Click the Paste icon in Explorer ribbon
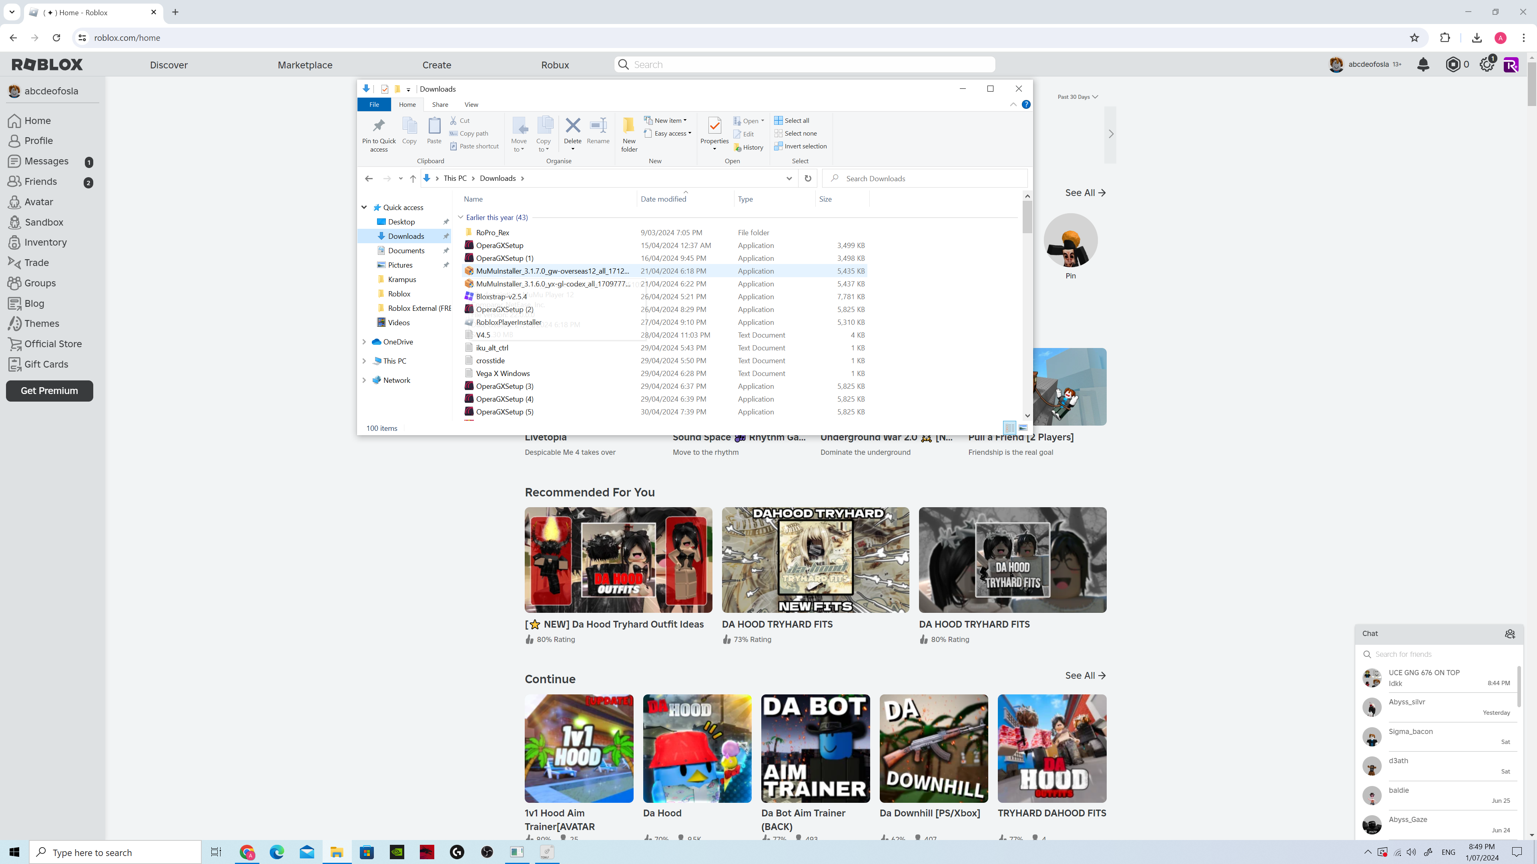Image resolution: width=1537 pixels, height=864 pixels. pos(434,130)
